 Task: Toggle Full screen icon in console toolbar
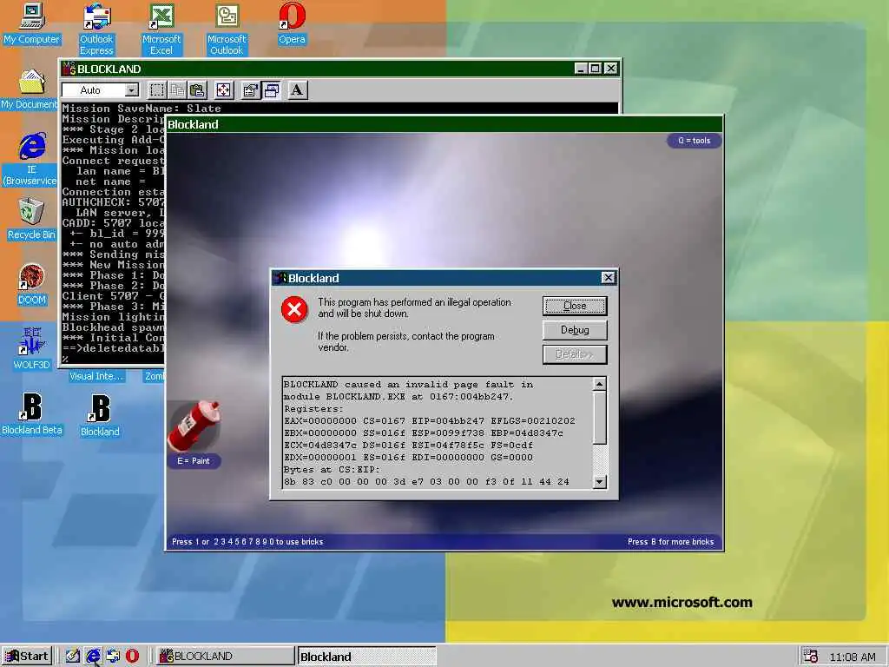click(223, 90)
